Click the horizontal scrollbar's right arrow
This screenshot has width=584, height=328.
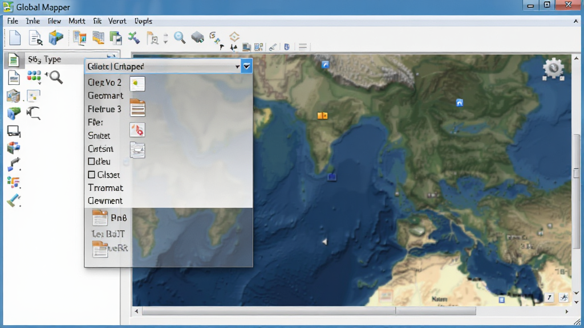click(567, 311)
